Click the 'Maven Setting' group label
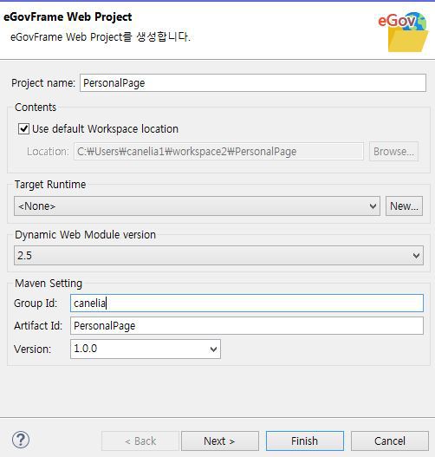 click(49, 284)
